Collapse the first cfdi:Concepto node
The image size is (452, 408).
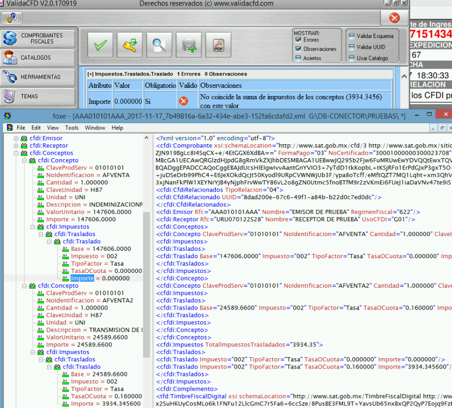25,161
